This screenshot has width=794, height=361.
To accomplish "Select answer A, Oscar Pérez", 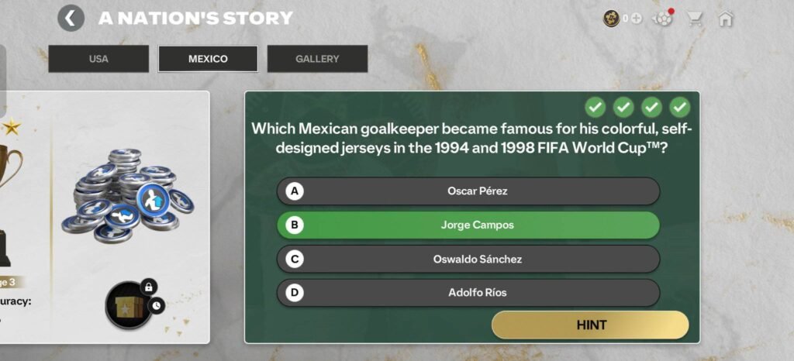I will point(468,191).
